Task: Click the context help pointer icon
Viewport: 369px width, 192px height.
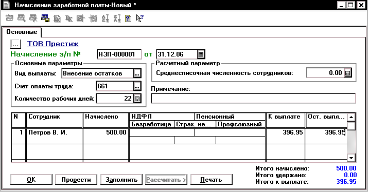Action: (140, 18)
